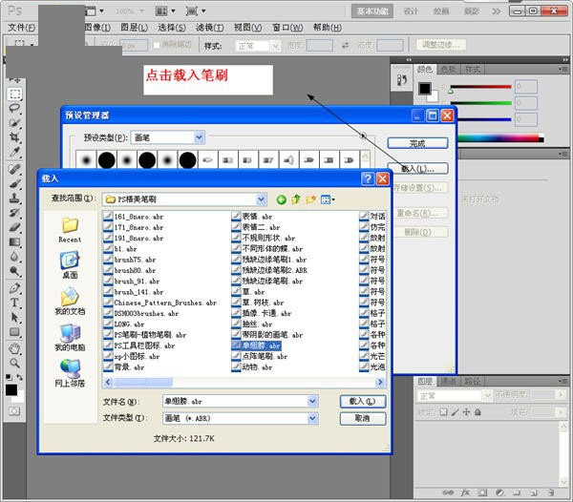The width and height of the screenshot is (573, 502).
Task: Click the 基本功能 workspace button
Action: point(372,11)
